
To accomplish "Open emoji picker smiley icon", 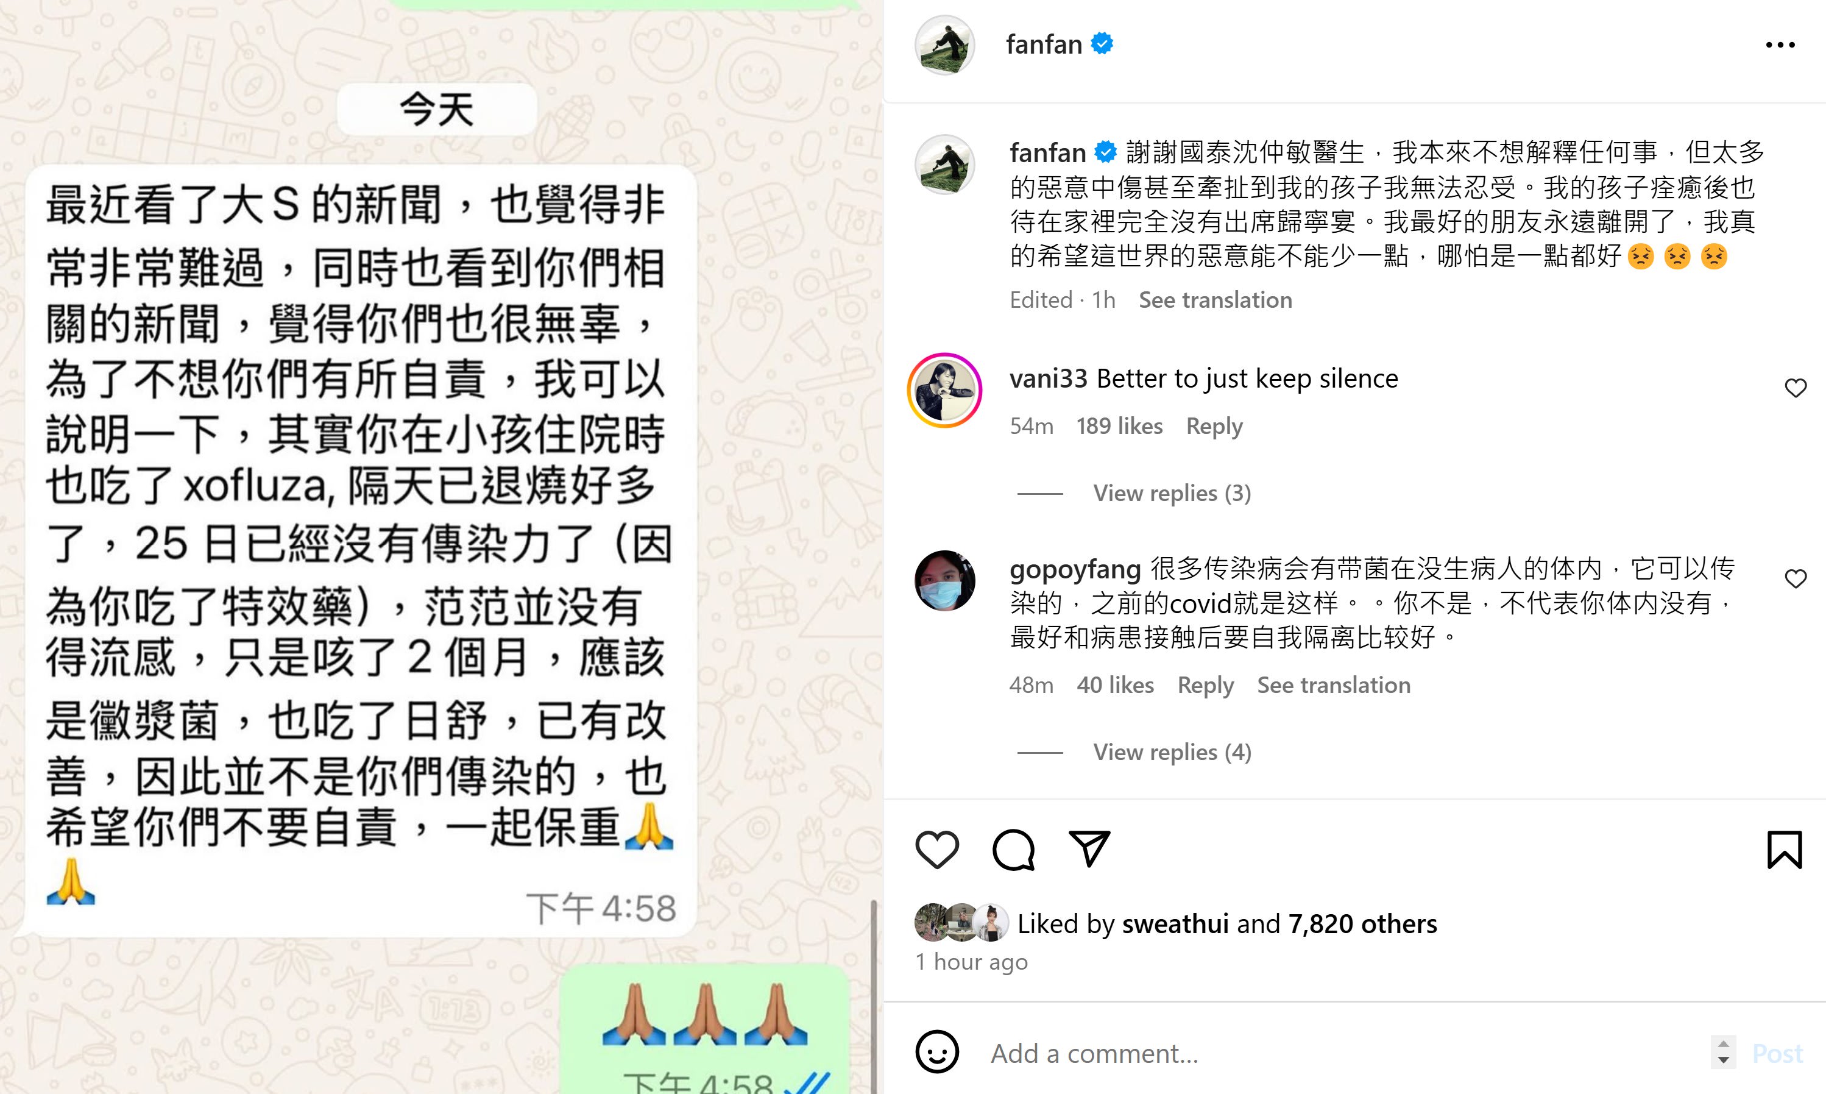I will [x=937, y=1052].
